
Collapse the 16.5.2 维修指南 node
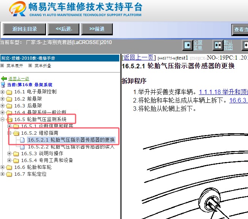9,133
